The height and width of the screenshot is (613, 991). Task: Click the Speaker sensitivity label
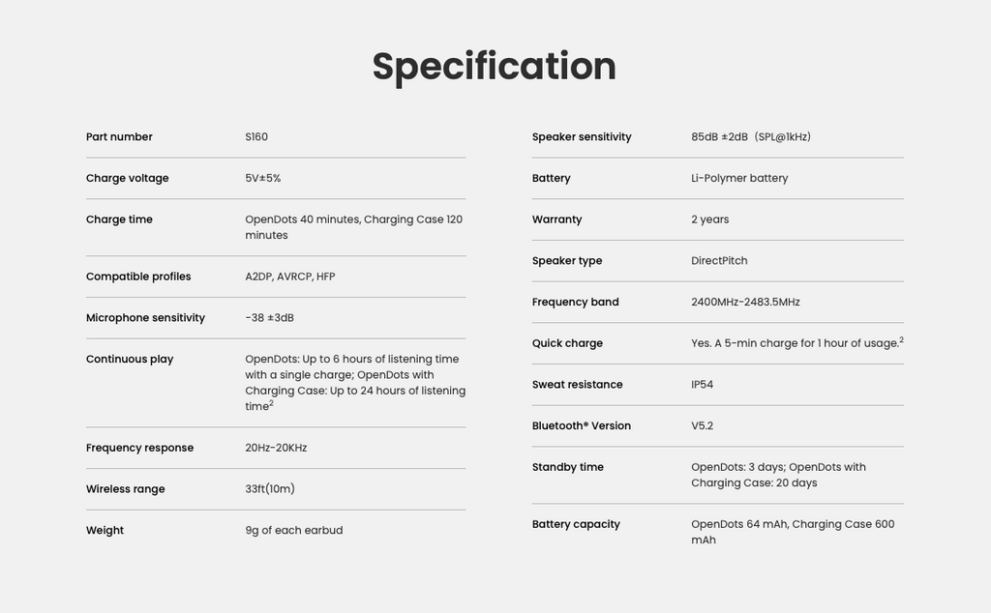click(x=582, y=137)
